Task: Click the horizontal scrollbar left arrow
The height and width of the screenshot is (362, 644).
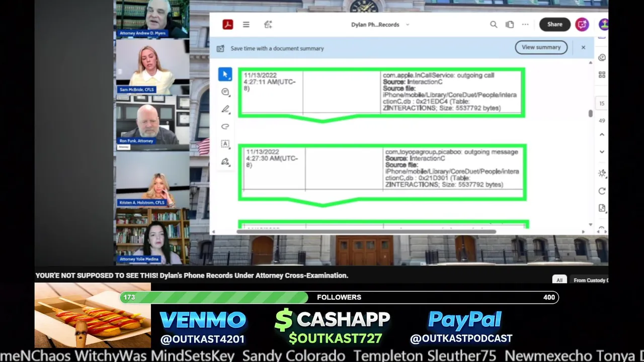Action: (213, 232)
